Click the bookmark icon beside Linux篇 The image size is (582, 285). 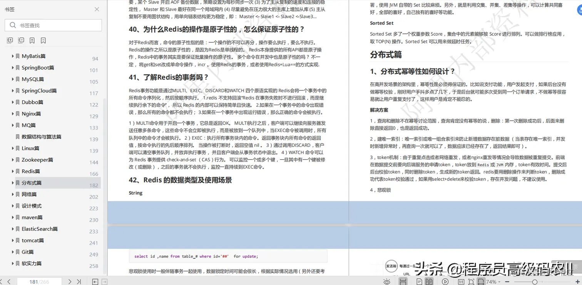coord(18,148)
